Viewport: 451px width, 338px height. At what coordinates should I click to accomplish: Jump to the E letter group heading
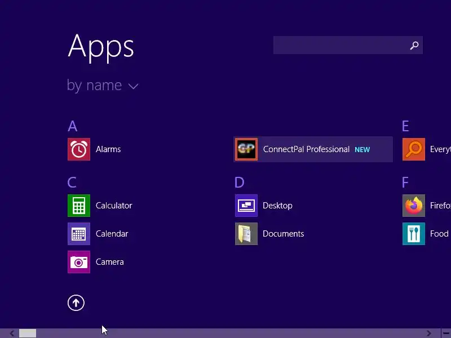pyautogui.click(x=405, y=126)
